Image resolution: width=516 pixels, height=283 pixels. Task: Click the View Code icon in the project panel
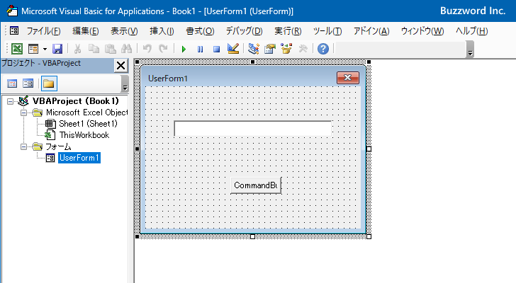pyautogui.click(x=12, y=83)
